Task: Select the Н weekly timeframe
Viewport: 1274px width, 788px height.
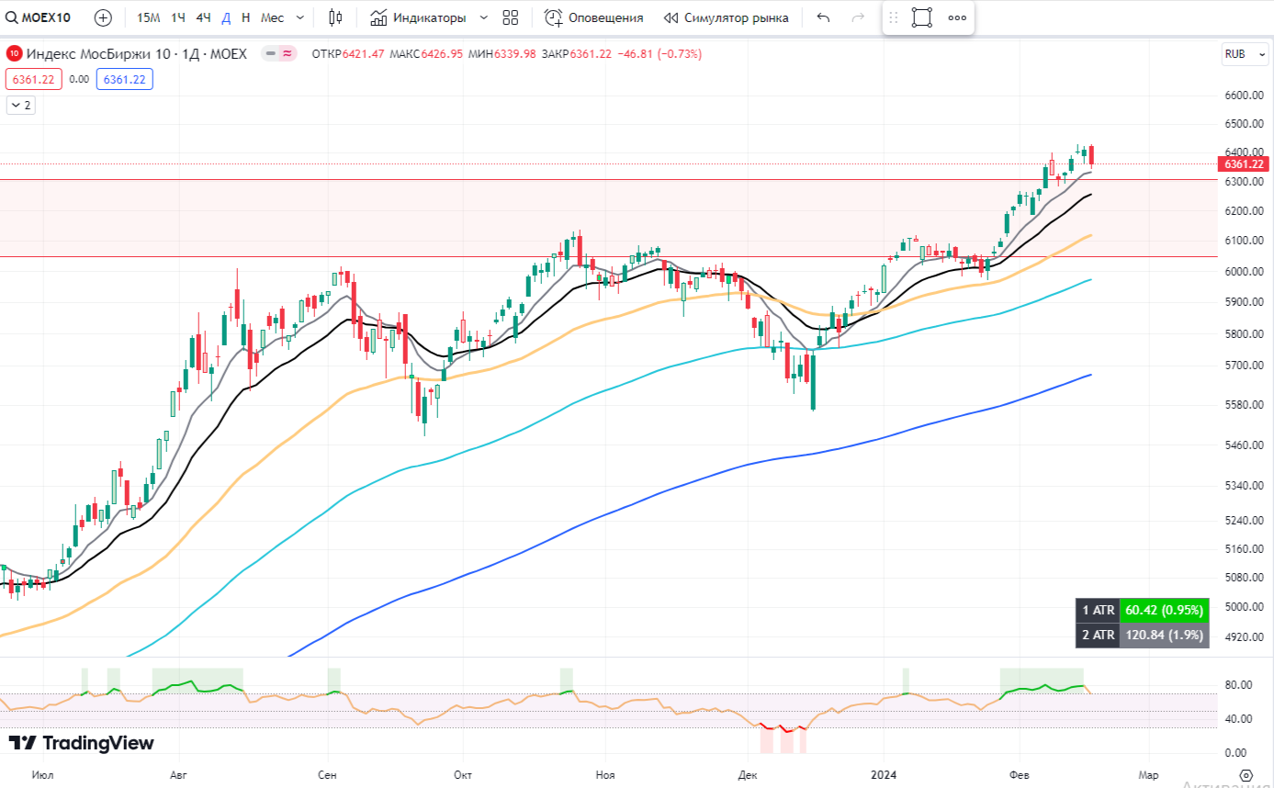Action: pos(245,17)
